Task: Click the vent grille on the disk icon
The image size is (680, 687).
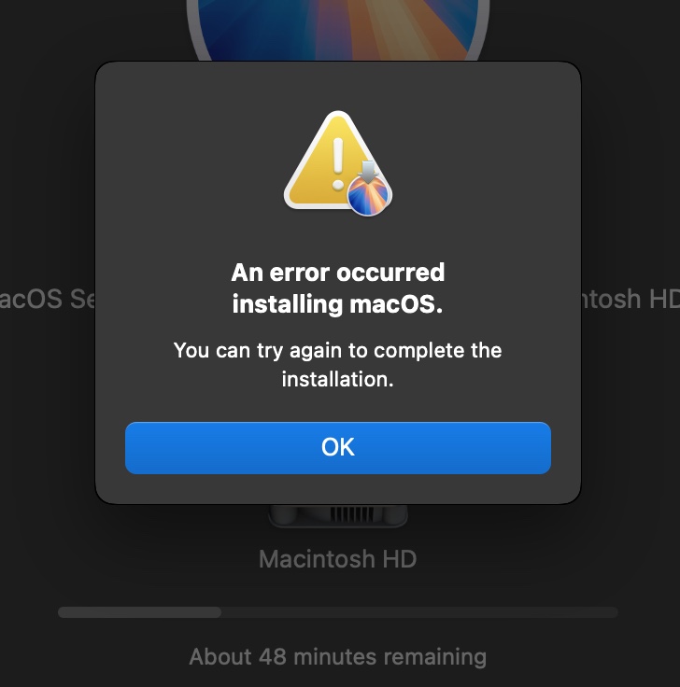Action: click(x=352, y=513)
